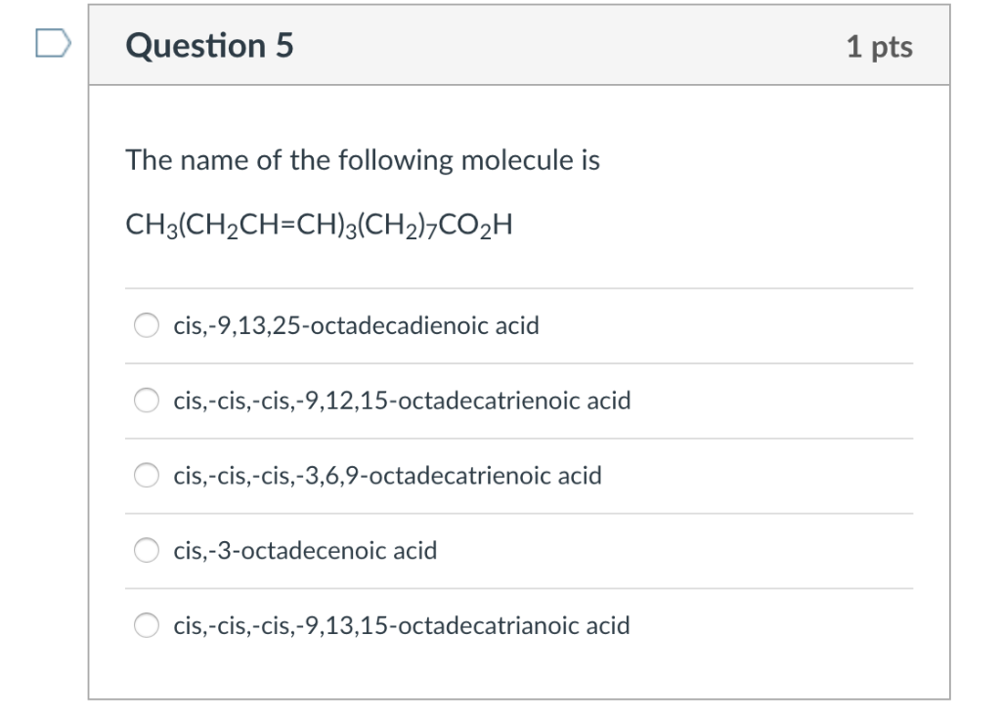1001x718 pixels.
Task: Select the cis,-3-octadecenoic acid radio button
Action: [147, 551]
